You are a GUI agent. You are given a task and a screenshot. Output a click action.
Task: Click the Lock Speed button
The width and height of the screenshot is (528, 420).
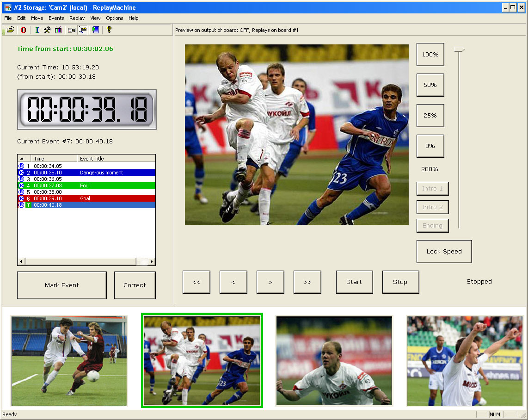click(444, 252)
